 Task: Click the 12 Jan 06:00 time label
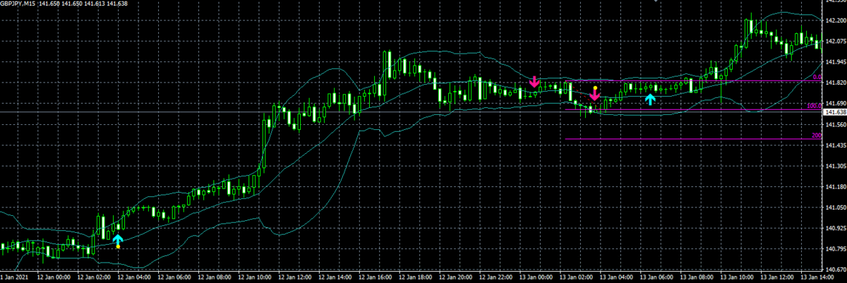(x=175, y=278)
